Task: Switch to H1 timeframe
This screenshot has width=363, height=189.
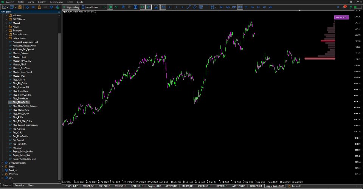Action: click(246, 7)
